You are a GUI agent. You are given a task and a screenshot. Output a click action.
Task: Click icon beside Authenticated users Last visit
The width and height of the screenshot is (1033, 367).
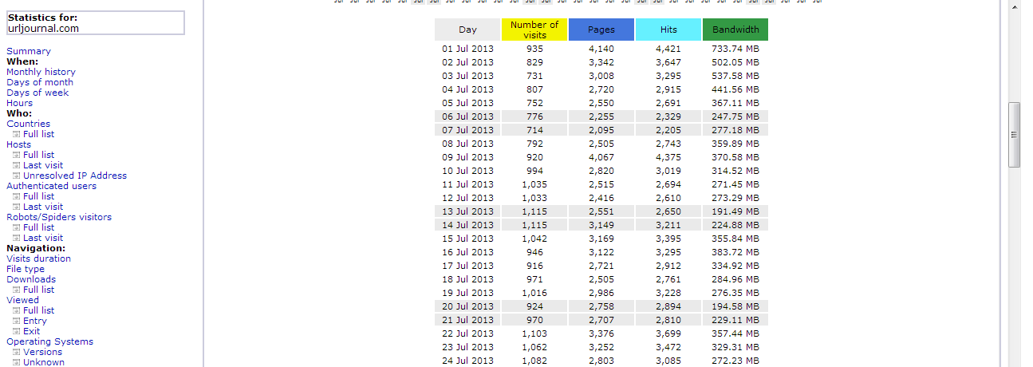coord(16,207)
